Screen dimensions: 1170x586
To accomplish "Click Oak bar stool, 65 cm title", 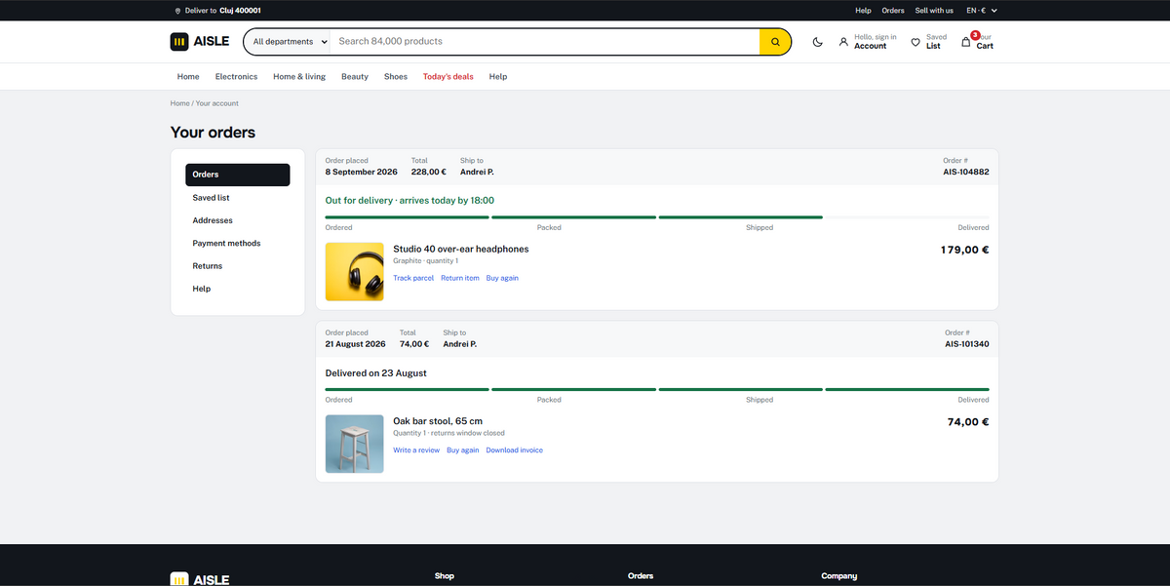I will [438, 421].
